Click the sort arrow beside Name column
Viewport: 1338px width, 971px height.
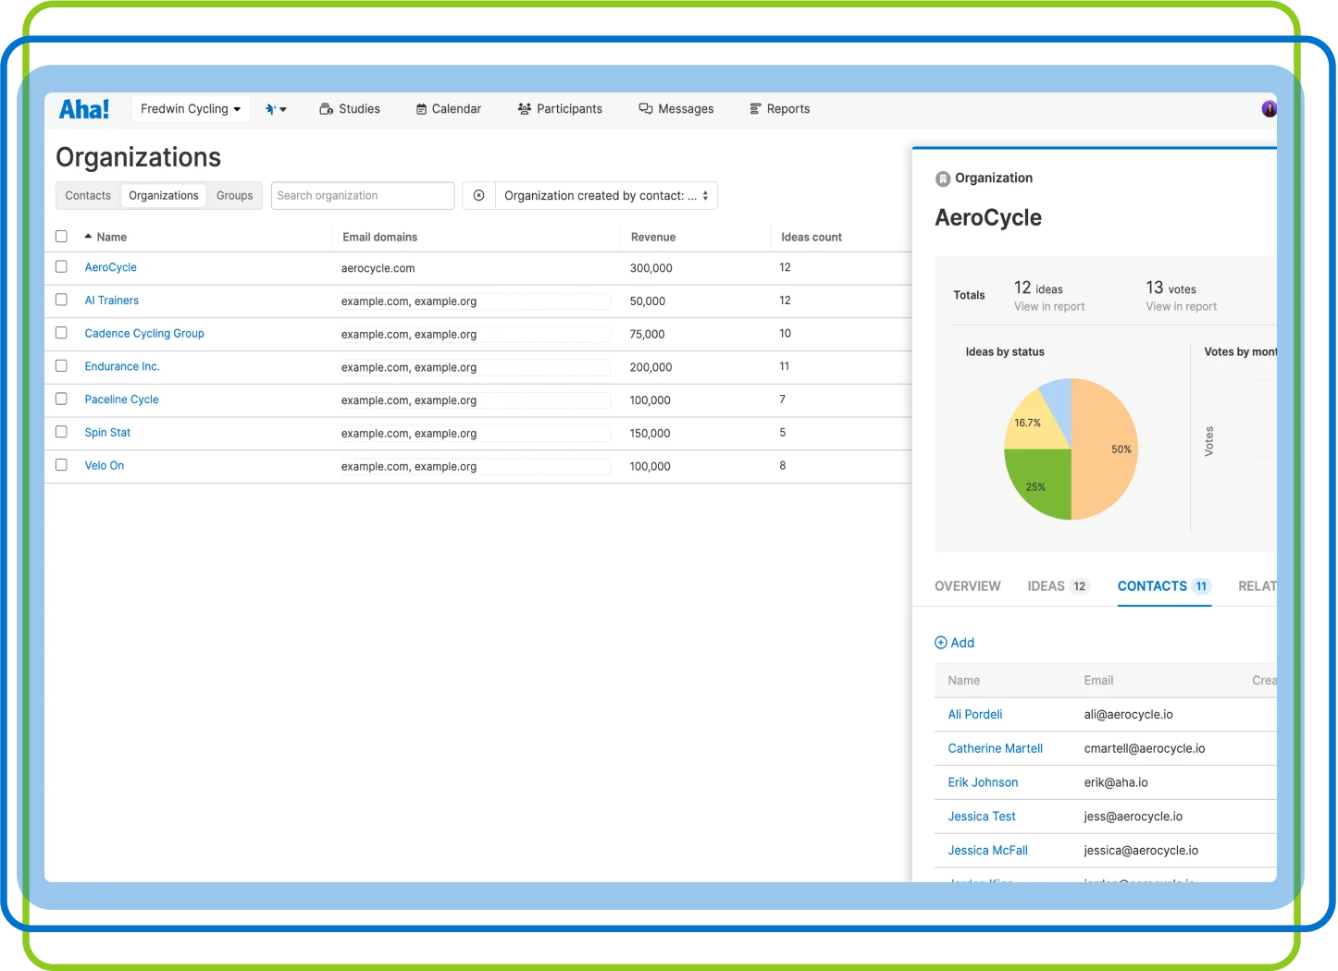pyautogui.click(x=88, y=237)
